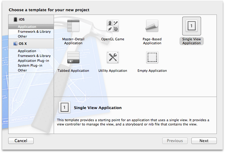Select the Single View Application template icon
Image resolution: width=225 pixels, height=153 pixels.
192,26
